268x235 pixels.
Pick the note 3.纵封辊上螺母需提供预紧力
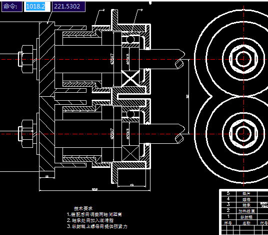97,226
